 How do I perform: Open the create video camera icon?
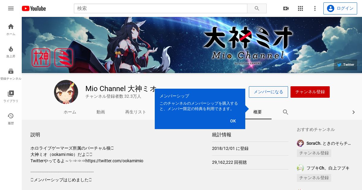coord(286,8)
